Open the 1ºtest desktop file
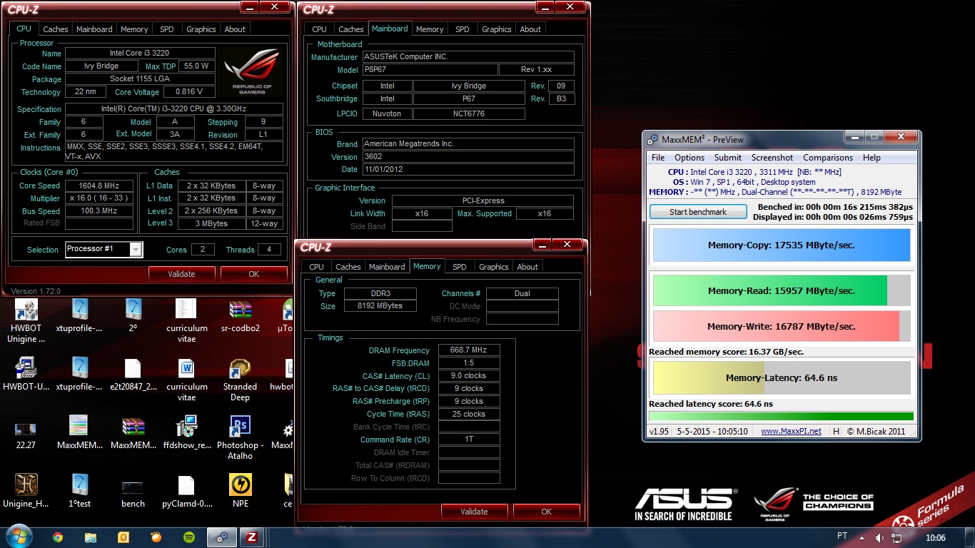975x548 pixels. pyautogui.click(x=79, y=491)
